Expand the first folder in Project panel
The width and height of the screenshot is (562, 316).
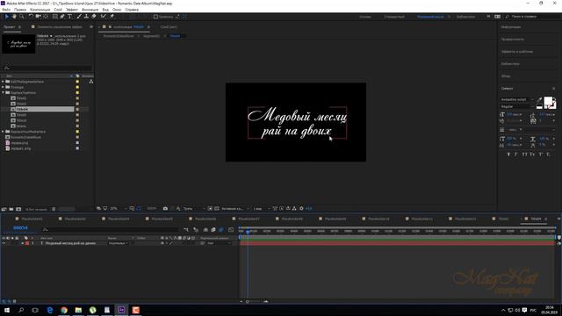(3, 82)
